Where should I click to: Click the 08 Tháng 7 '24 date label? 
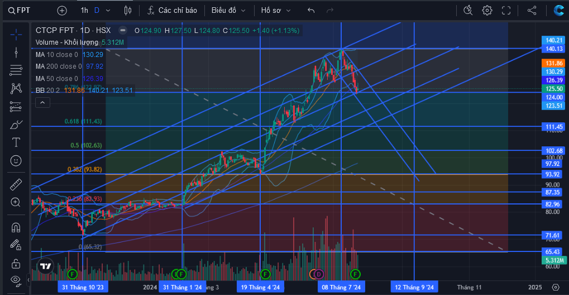[341, 287]
